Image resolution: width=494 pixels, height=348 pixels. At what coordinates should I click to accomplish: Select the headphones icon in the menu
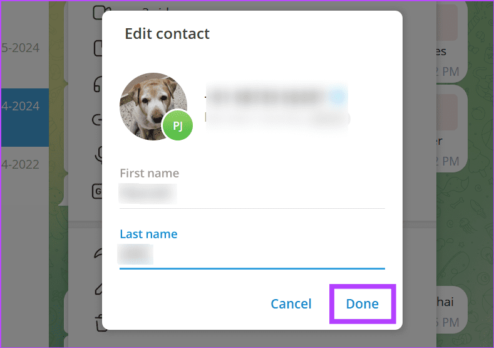point(98,83)
